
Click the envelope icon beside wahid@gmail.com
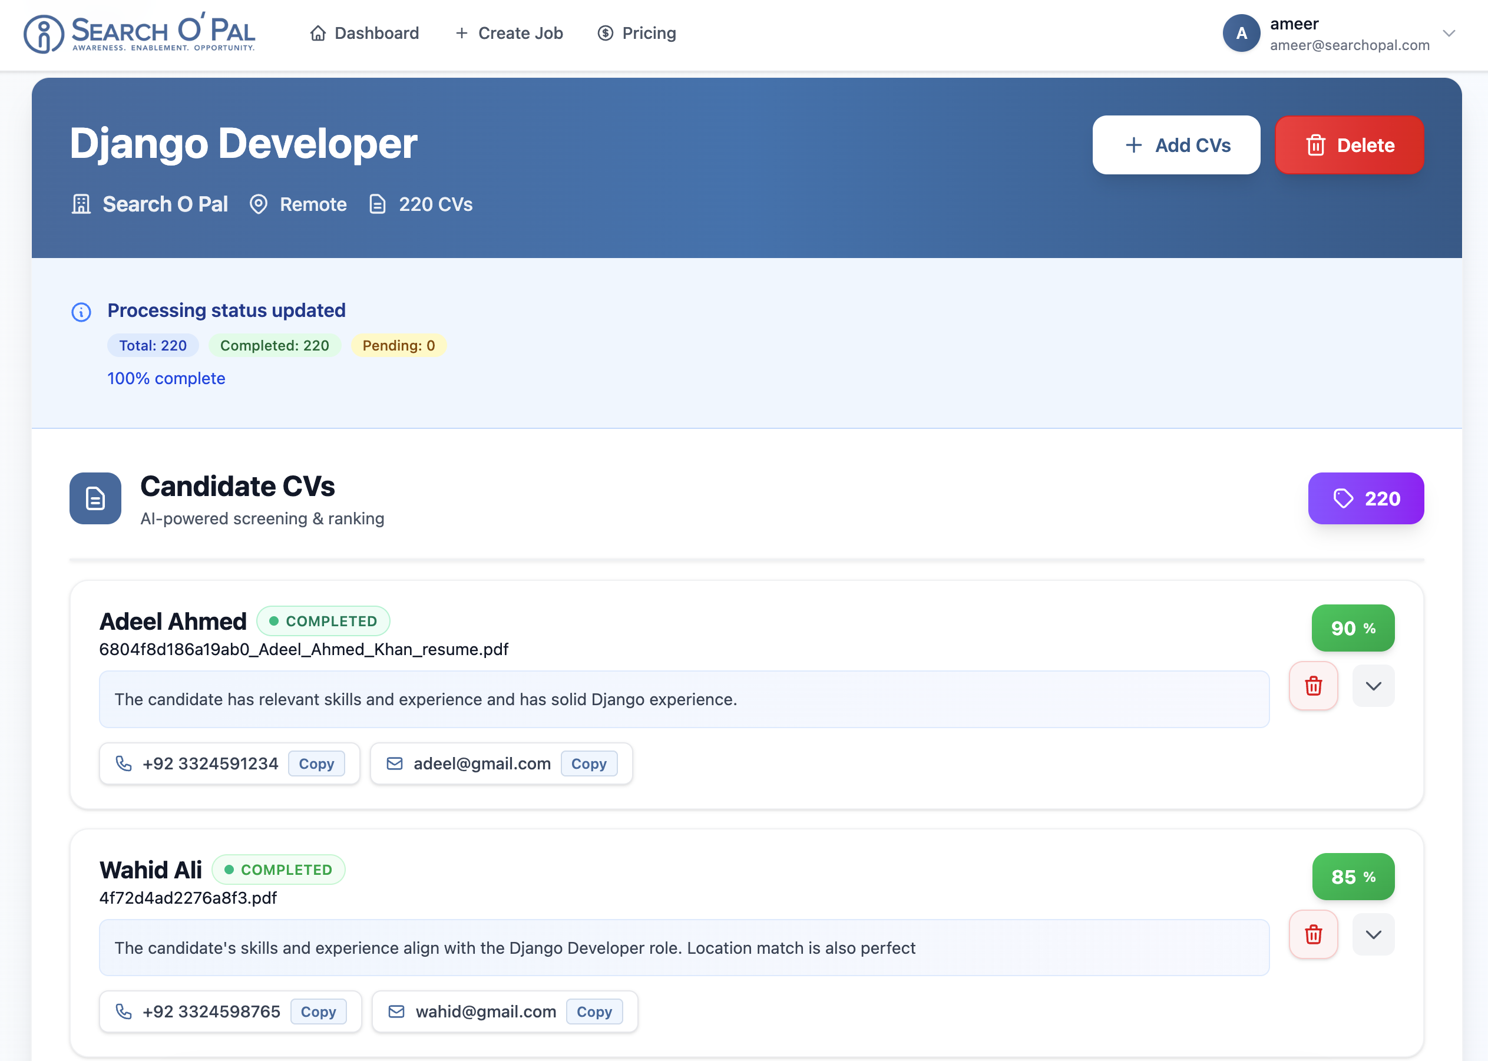pyautogui.click(x=396, y=1012)
